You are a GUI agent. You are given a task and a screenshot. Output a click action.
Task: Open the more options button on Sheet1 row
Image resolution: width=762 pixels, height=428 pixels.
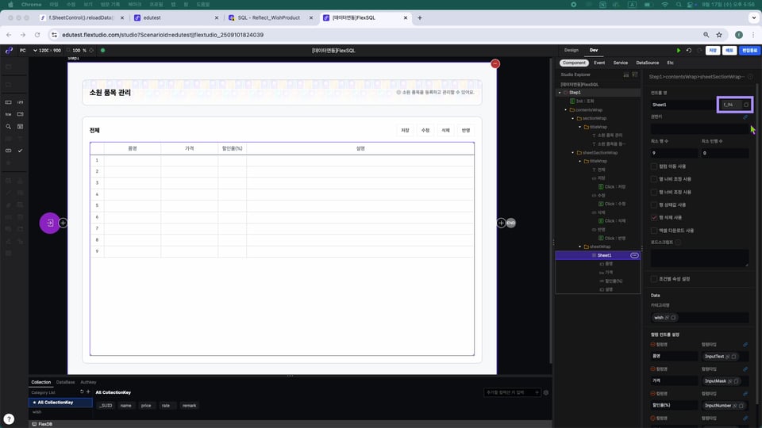[634, 255]
